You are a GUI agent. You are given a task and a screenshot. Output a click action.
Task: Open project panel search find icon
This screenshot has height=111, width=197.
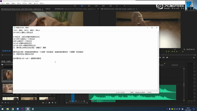tap(46, 103)
